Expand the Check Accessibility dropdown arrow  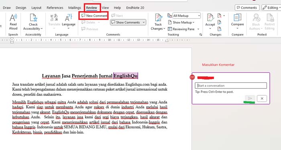(42, 28)
